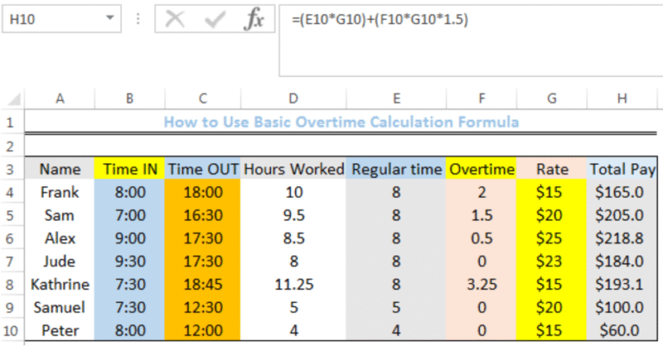Select the 'Rate' header cell
The image size is (663, 346).
(x=552, y=169)
